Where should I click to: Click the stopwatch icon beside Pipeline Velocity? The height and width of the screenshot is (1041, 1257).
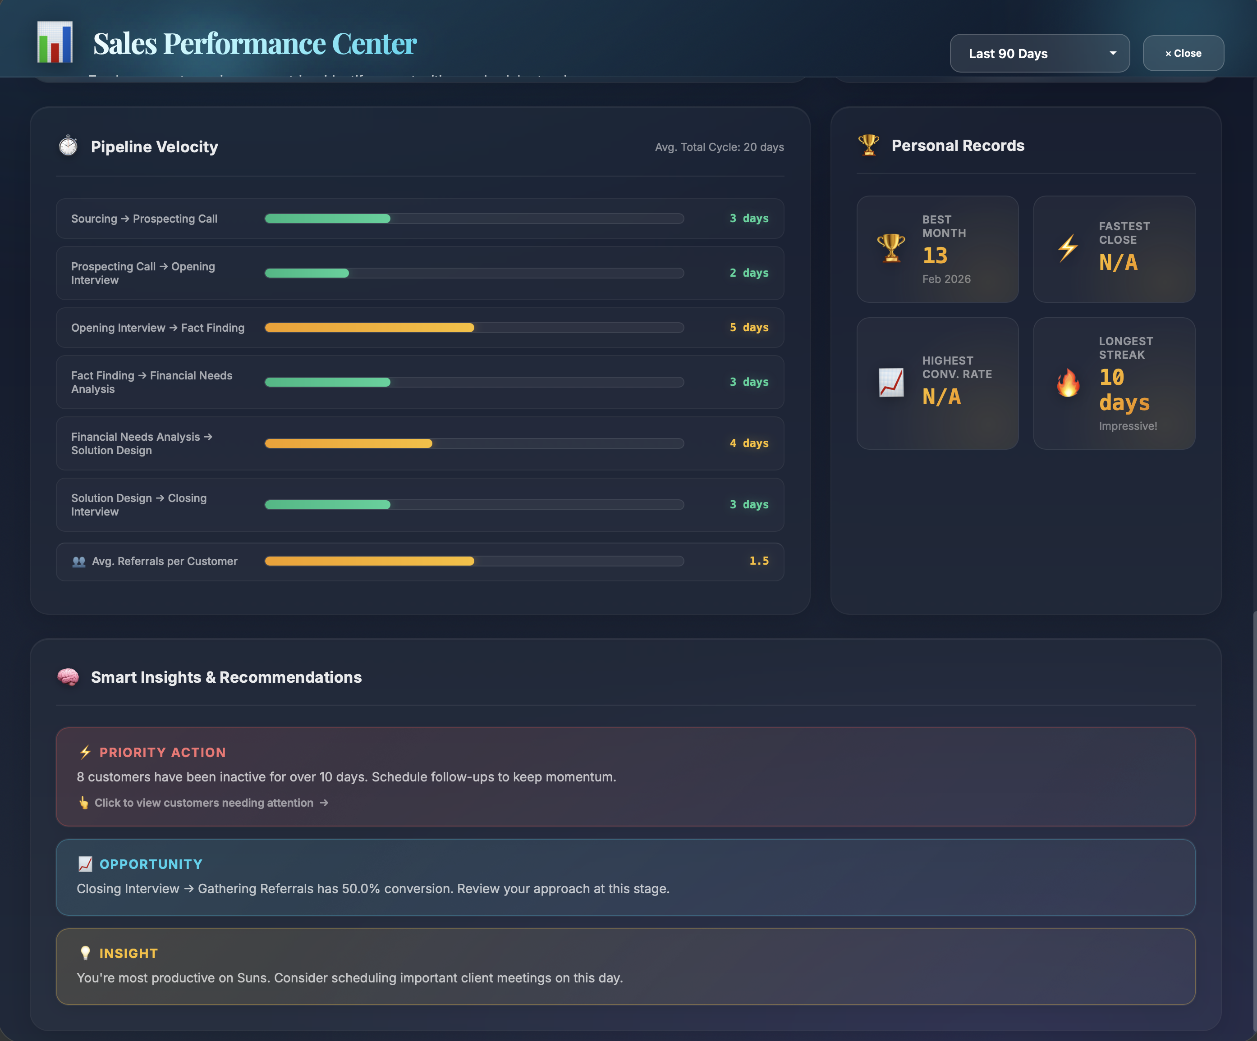[68, 146]
